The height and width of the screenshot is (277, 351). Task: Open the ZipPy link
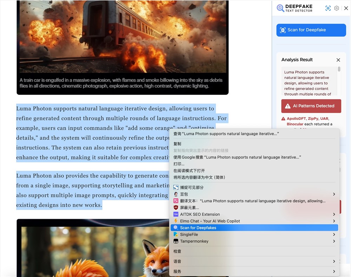point(313,119)
